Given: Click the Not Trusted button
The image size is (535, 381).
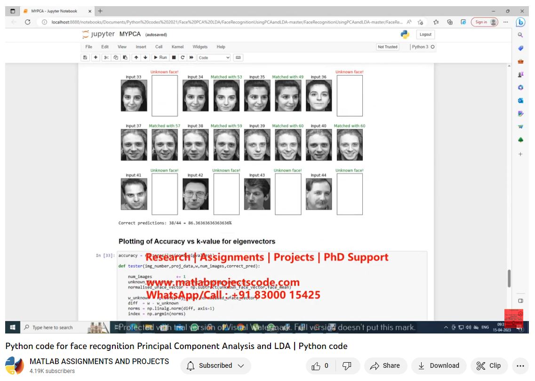Looking at the screenshot, I should tap(388, 47).
